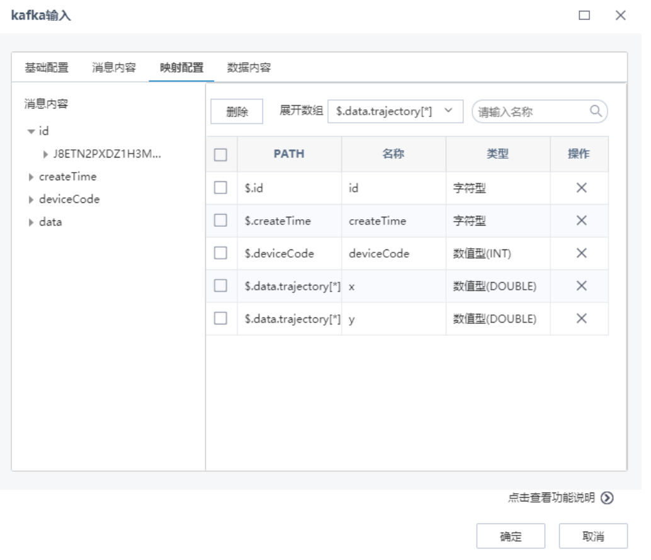Tick the checkbox on the $.id row
Image resolution: width=651 pixels, height=560 pixels.
point(223,188)
